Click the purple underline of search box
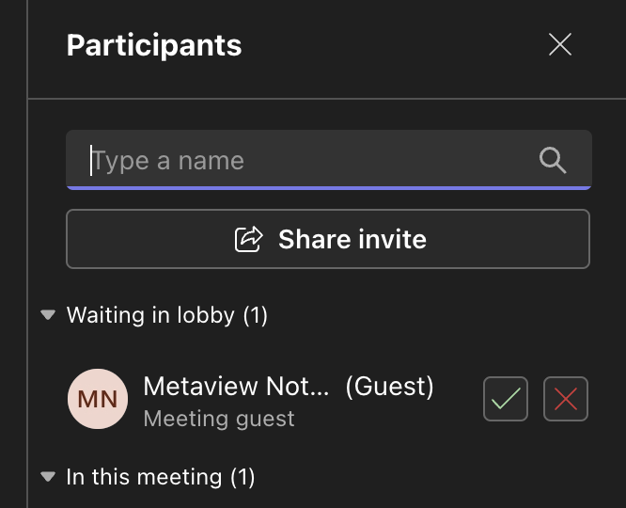This screenshot has height=508, width=626. coord(329,187)
